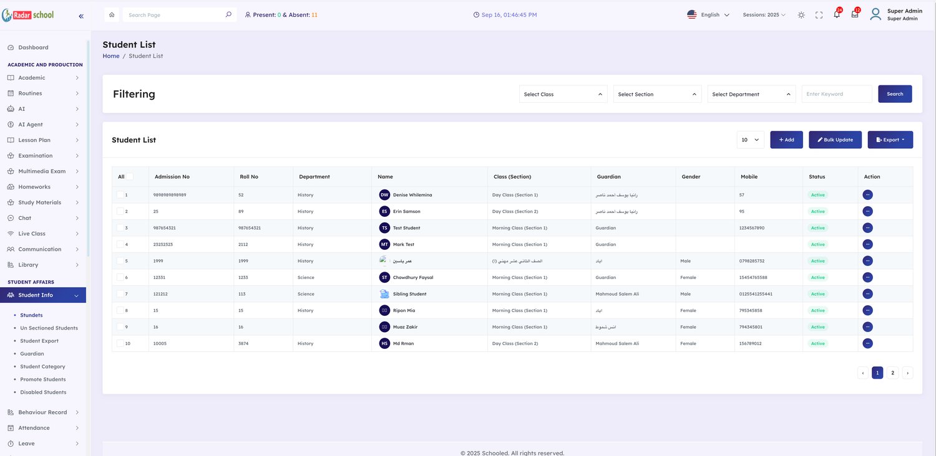This screenshot has height=456, width=936.
Task: Open action menu for Test Student
Action: pyautogui.click(x=867, y=228)
